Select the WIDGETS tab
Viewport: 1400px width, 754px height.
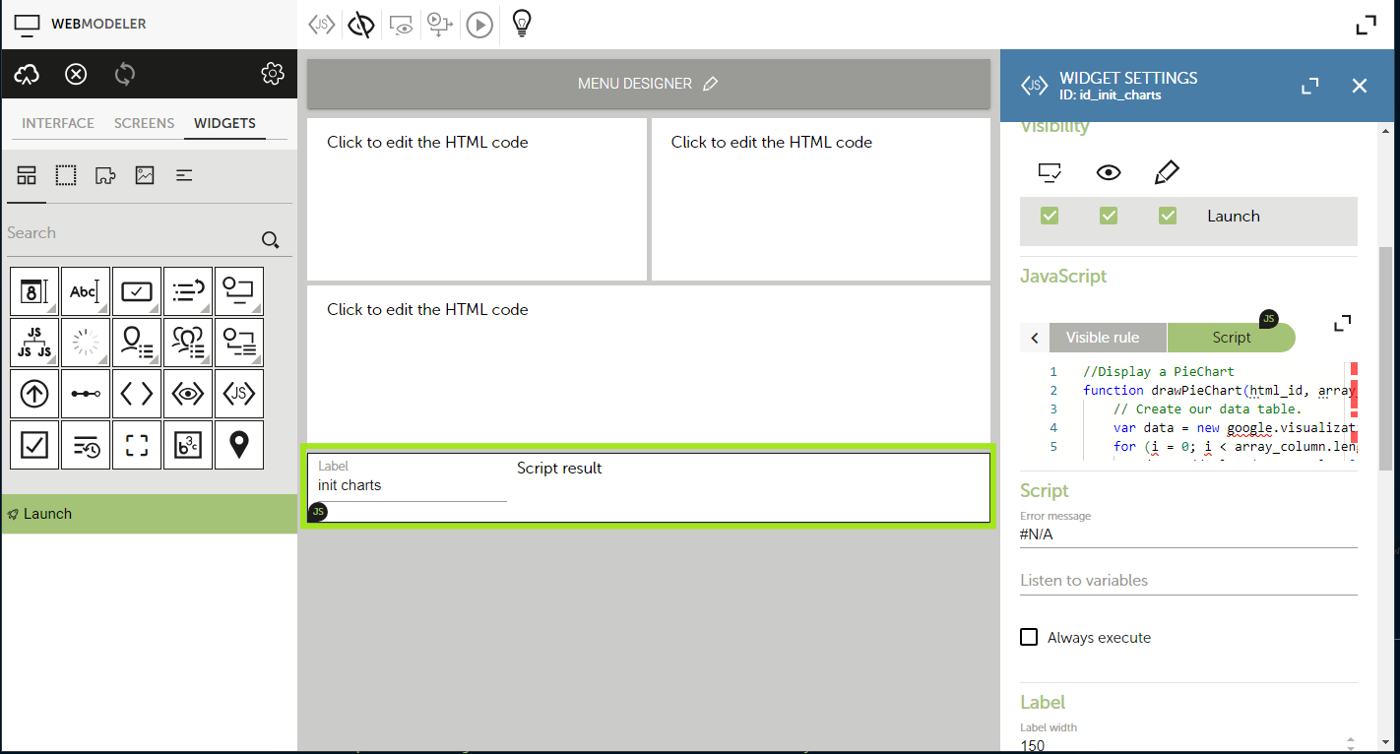224,123
